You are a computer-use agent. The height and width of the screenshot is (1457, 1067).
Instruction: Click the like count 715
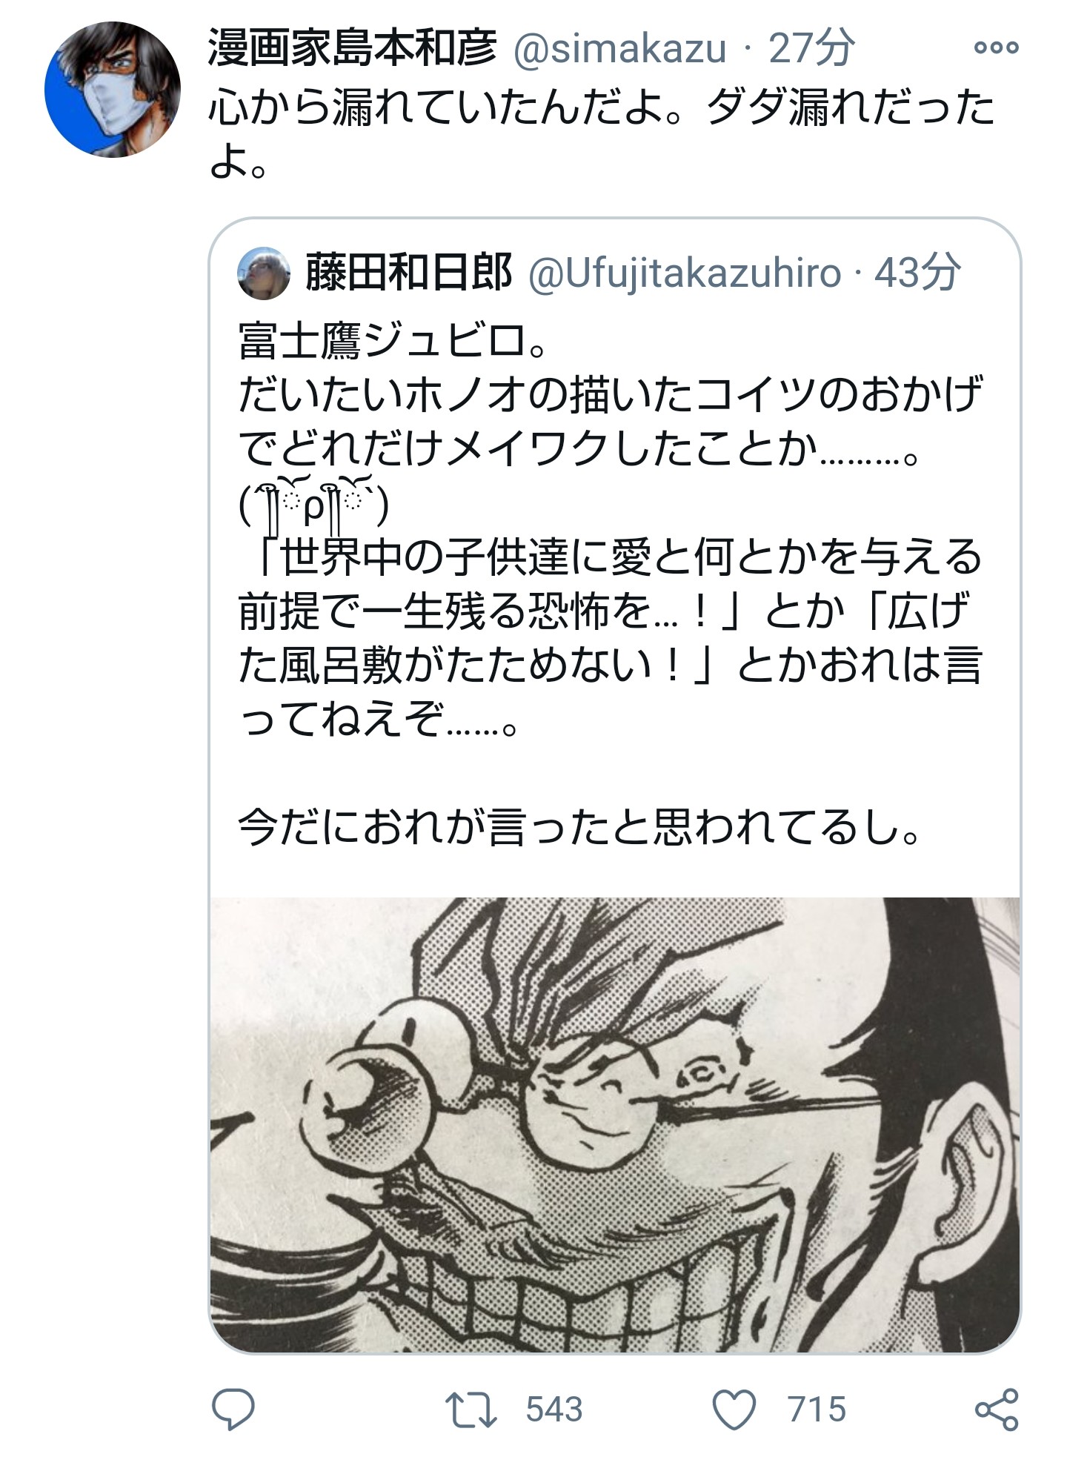pyautogui.click(x=817, y=1410)
